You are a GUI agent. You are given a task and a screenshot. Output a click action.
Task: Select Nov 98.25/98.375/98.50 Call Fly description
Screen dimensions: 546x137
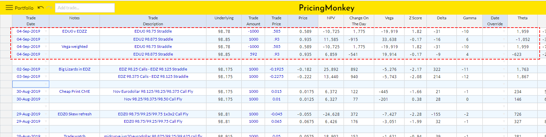[x=153, y=99]
